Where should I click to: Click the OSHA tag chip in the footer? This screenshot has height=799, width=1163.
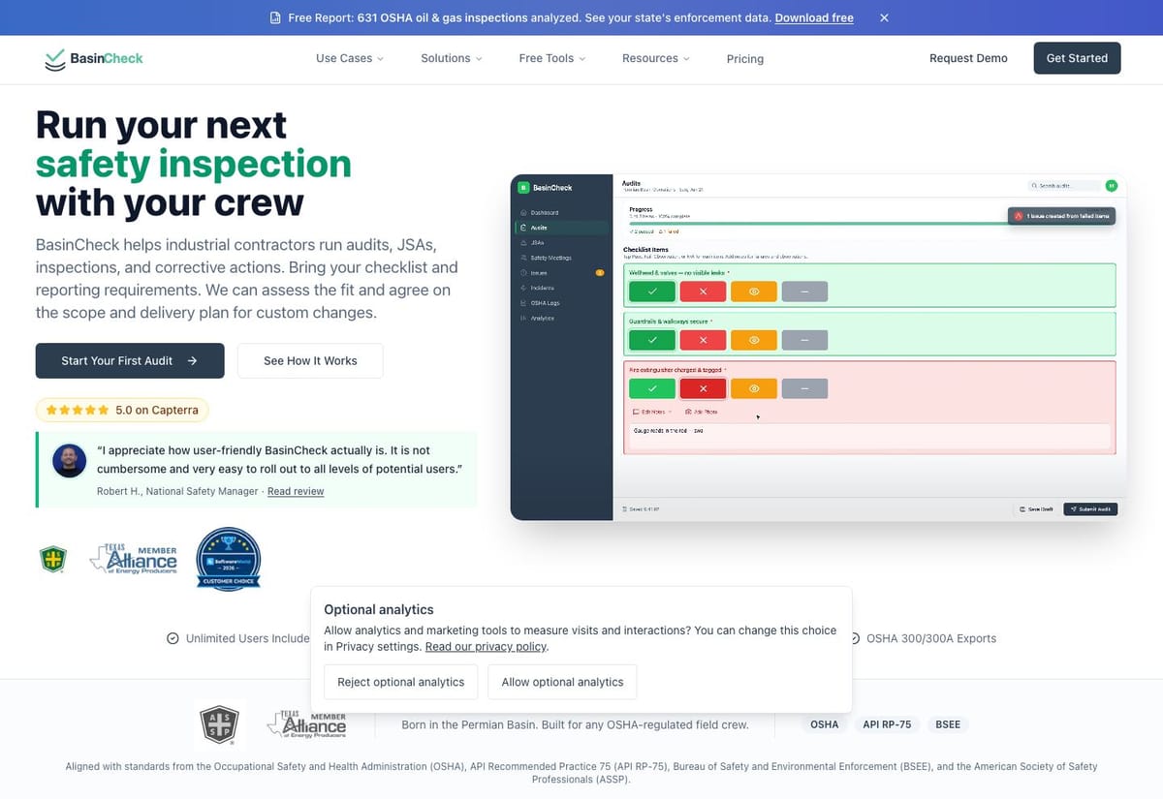(x=825, y=724)
